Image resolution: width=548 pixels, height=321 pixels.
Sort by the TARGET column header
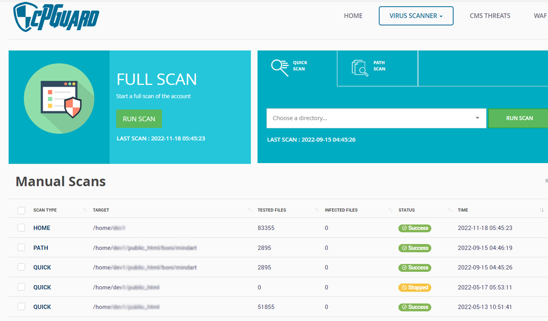pyautogui.click(x=101, y=210)
